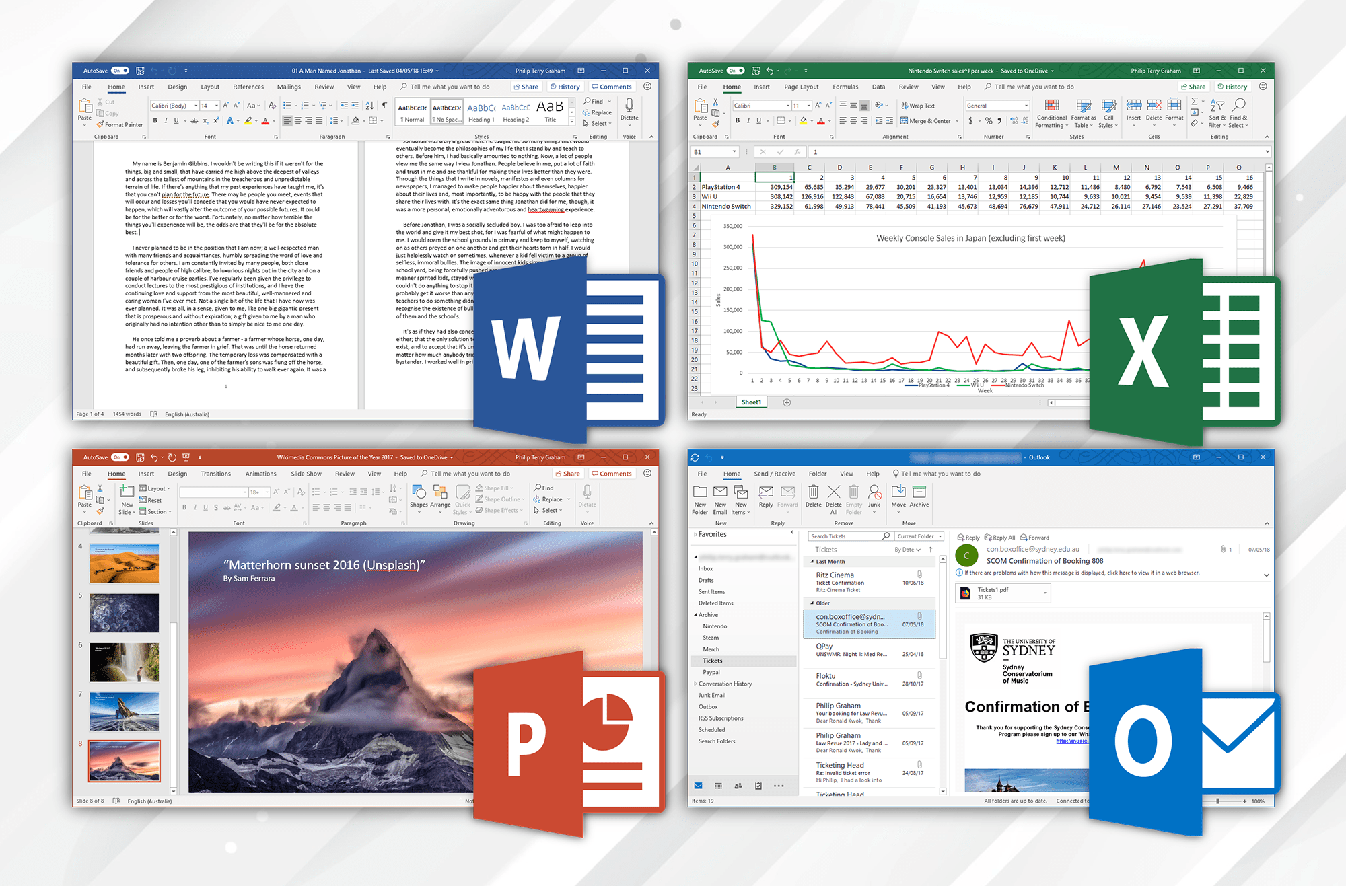Expand Favorites in Outlook folder pane
This screenshot has height=886, width=1346.
coord(695,534)
